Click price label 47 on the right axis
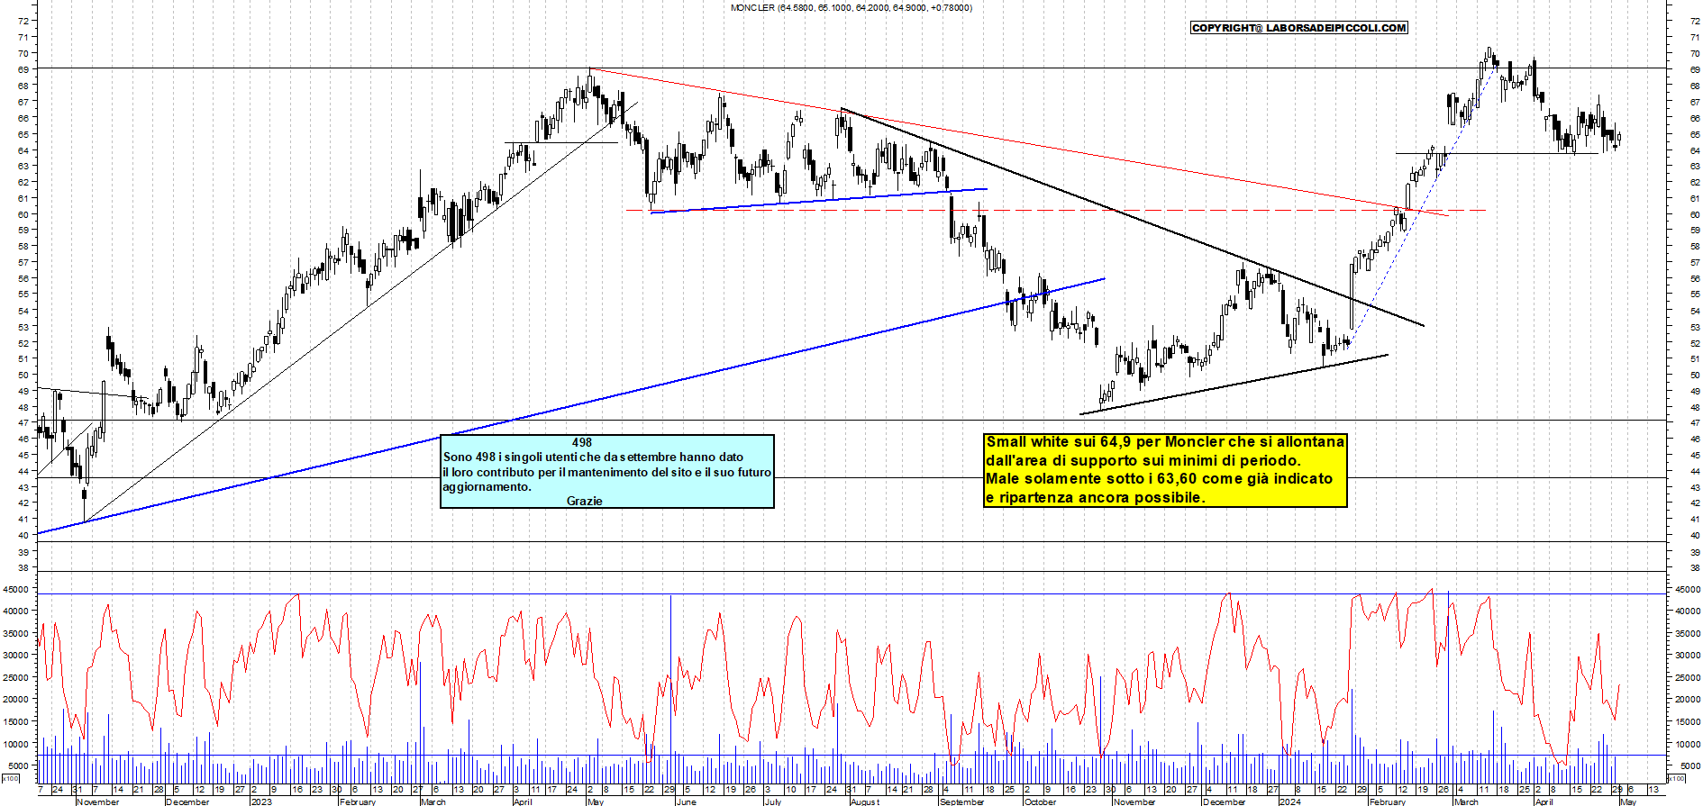The width and height of the screenshot is (1703, 806). [x=1695, y=422]
